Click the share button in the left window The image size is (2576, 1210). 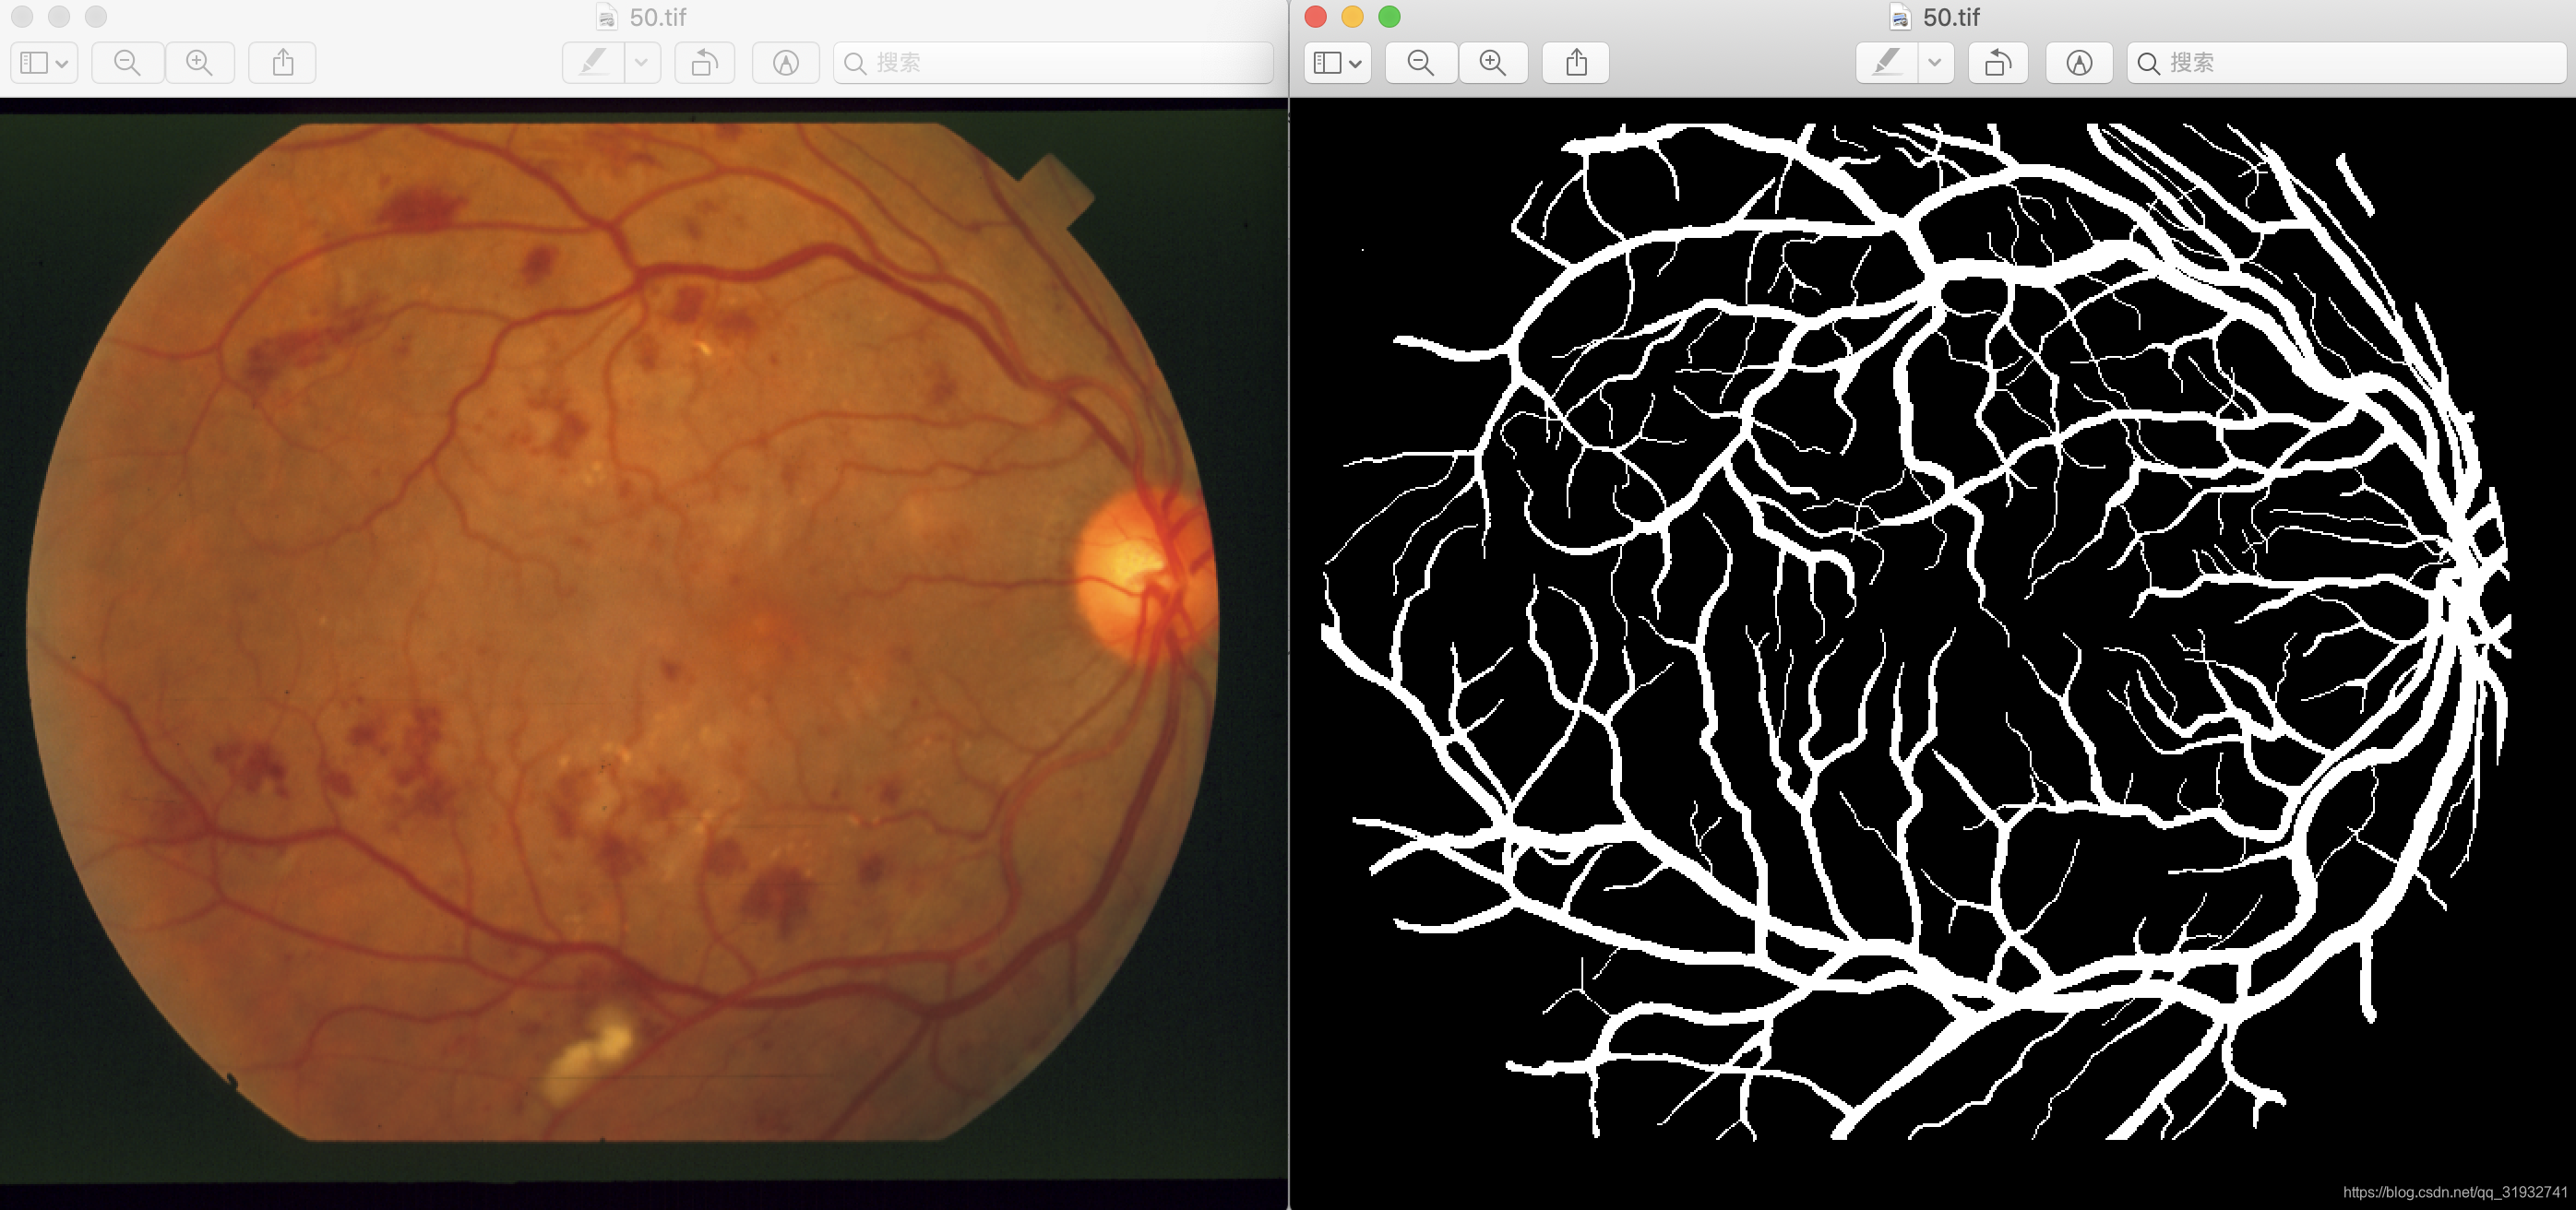pyautogui.click(x=283, y=63)
